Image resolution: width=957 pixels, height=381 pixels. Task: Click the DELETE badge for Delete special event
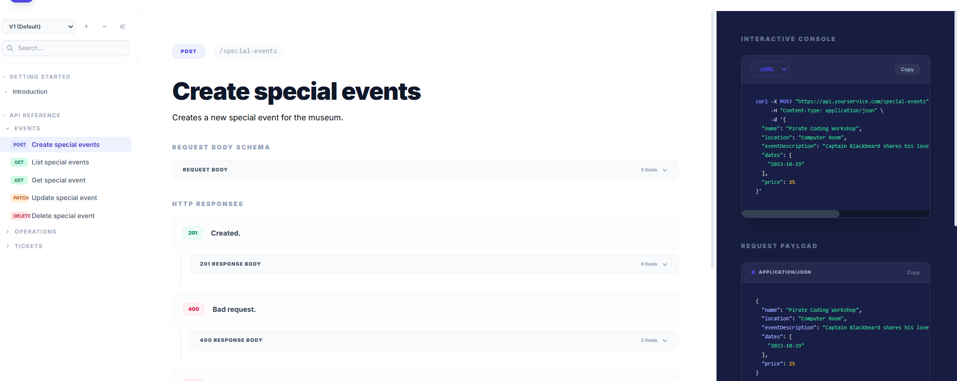coord(22,216)
